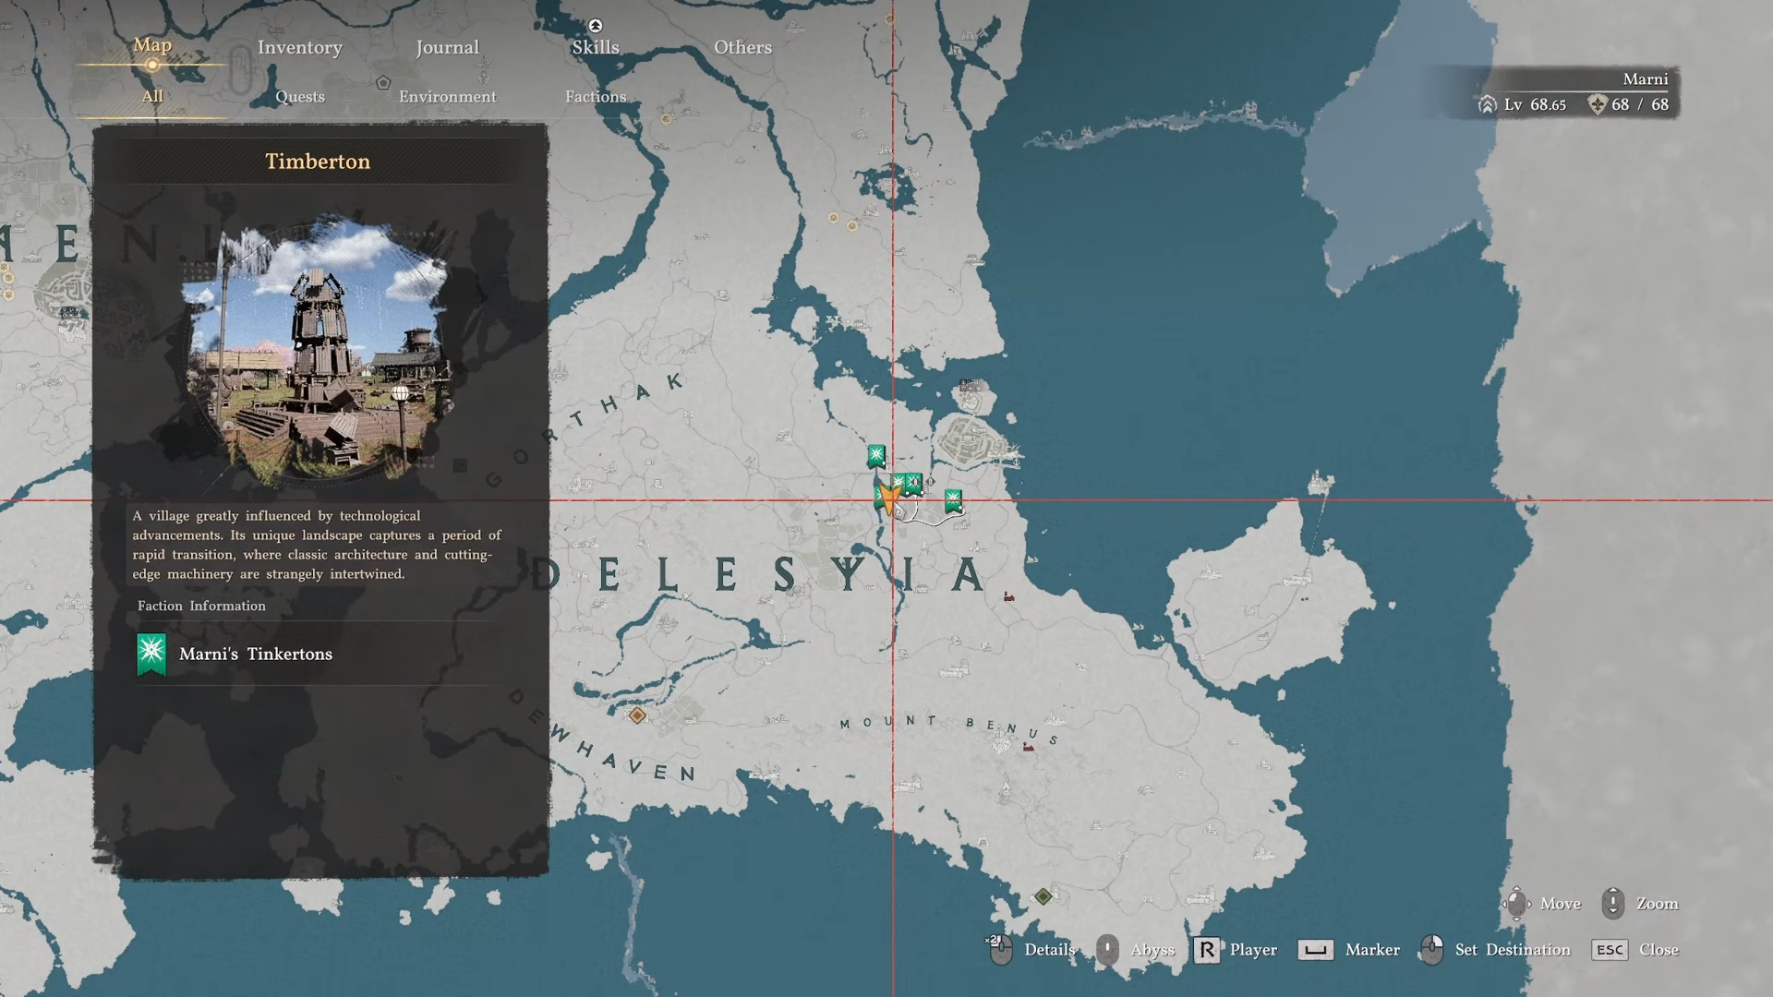Enable the Environment map filter

tap(447, 96)
